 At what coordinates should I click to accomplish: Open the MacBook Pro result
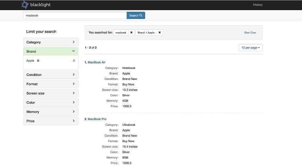(x=97, y=119)
